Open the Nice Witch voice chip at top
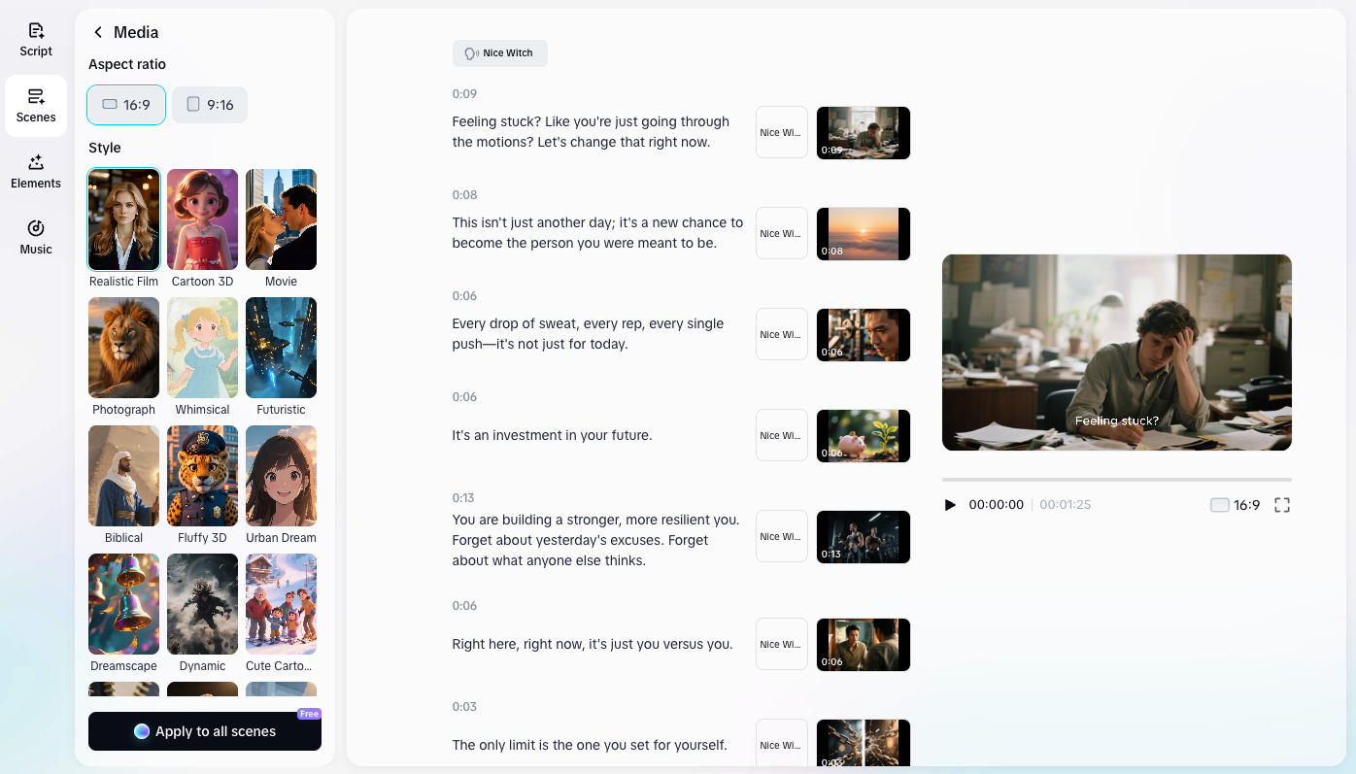This screenshot has width=1356, height=774. (x=500, y=53)
